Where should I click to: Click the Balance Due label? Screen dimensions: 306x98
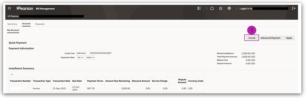[222, 60]
